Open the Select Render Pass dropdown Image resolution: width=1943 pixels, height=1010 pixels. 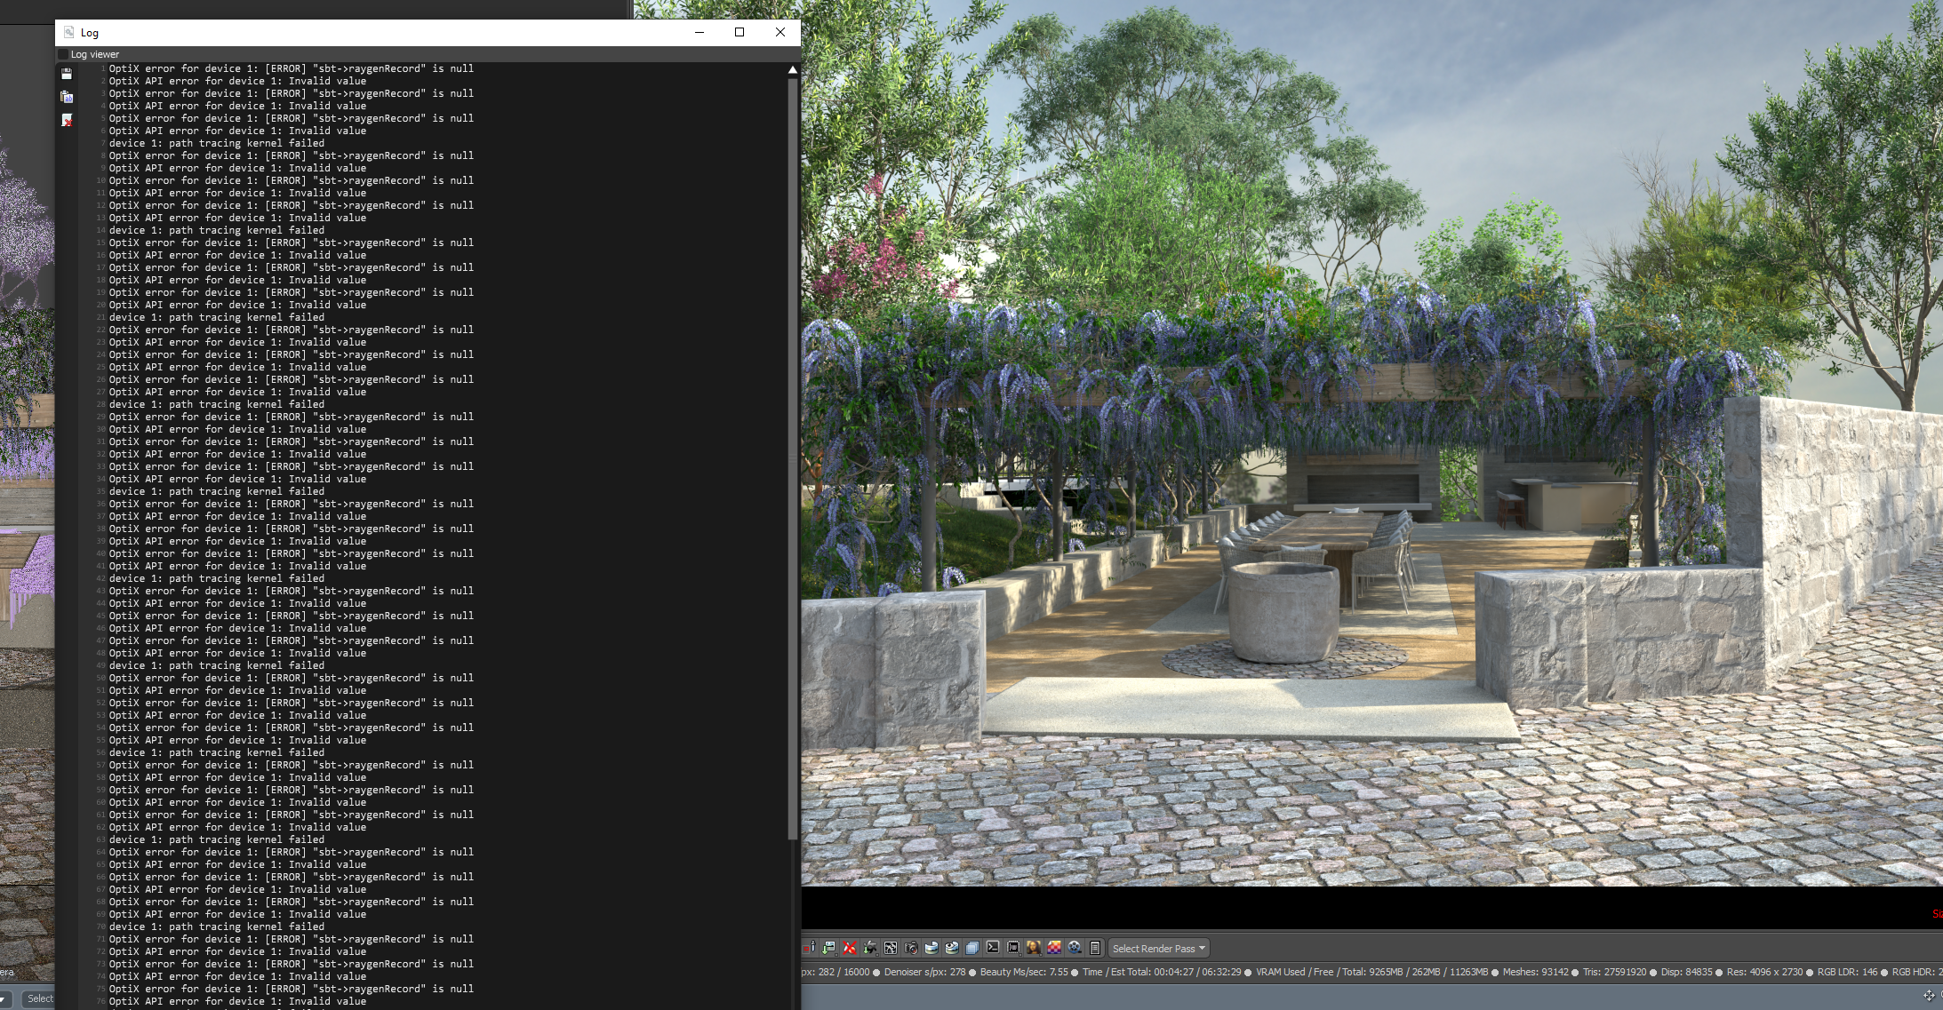(1159, 948)
